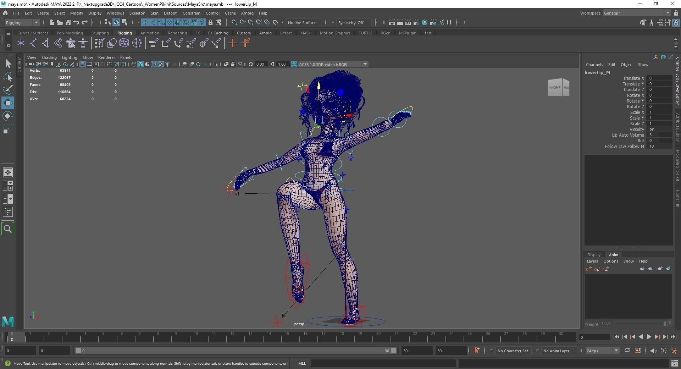Activate the Paint selection tool
Viewport: 681px width, 369px height.
tap(8, 89)
